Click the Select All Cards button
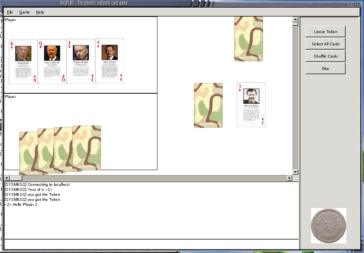Image resolution: width=364 pixels, height=253 pixels. coord(326,44)
